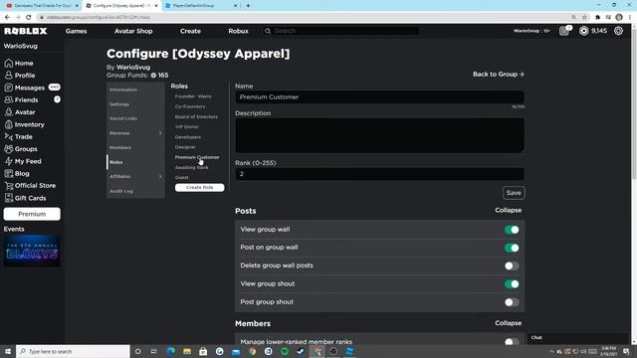Image resolution: width=637 pixels, height=358 pixels.
Task: Select the Co-Founders role
Action: (190, 106)
